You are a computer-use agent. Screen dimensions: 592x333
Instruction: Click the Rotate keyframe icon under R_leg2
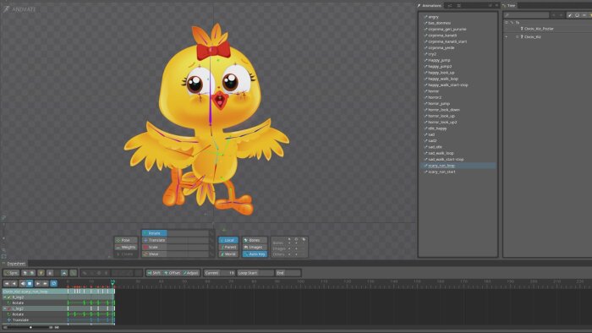click(8, 303)
